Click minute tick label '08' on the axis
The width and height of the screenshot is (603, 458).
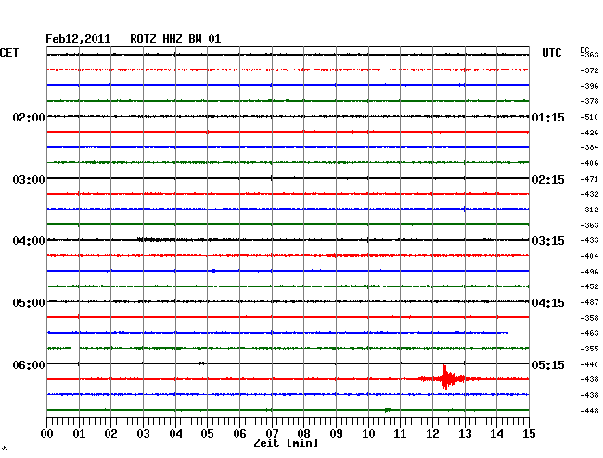click(303, 434)
